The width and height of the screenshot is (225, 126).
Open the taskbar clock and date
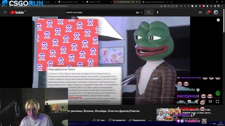(x=220, y=124)
